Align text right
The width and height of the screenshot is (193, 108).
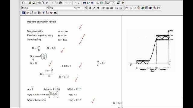click(x=112, y=8)
